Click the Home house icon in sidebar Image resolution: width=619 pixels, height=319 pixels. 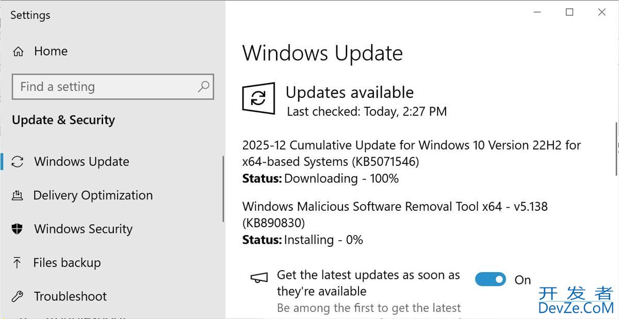(18, 51)
